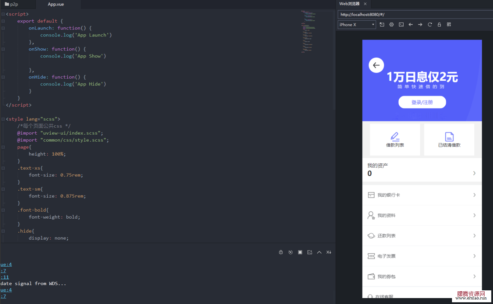
Task: Toggle the unlock padlock icon
Action: tap(439, 24)
